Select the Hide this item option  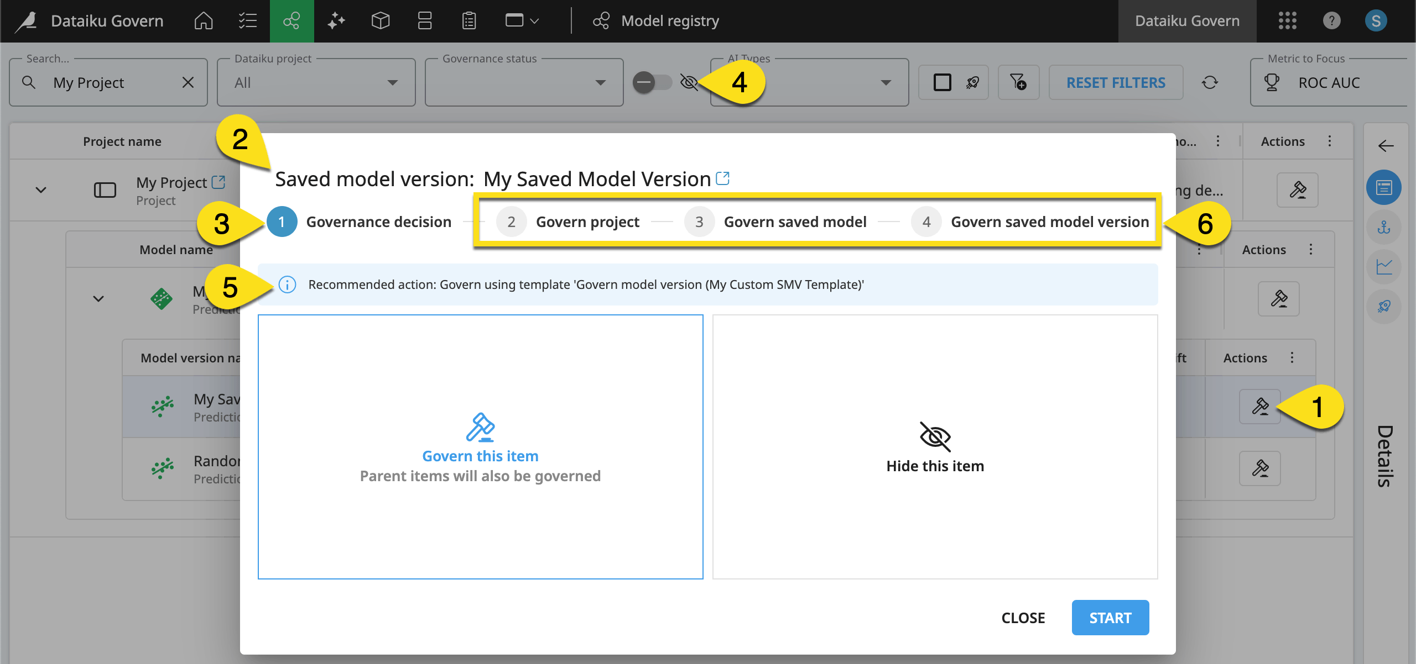pyautogui.click(x=934, y=446)
